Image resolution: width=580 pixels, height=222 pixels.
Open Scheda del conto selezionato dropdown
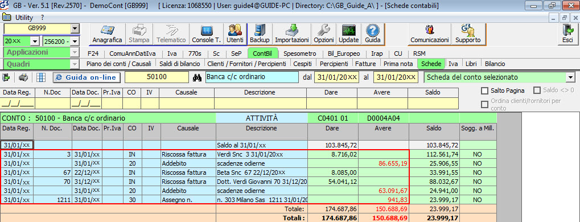[x=571, y=77]
